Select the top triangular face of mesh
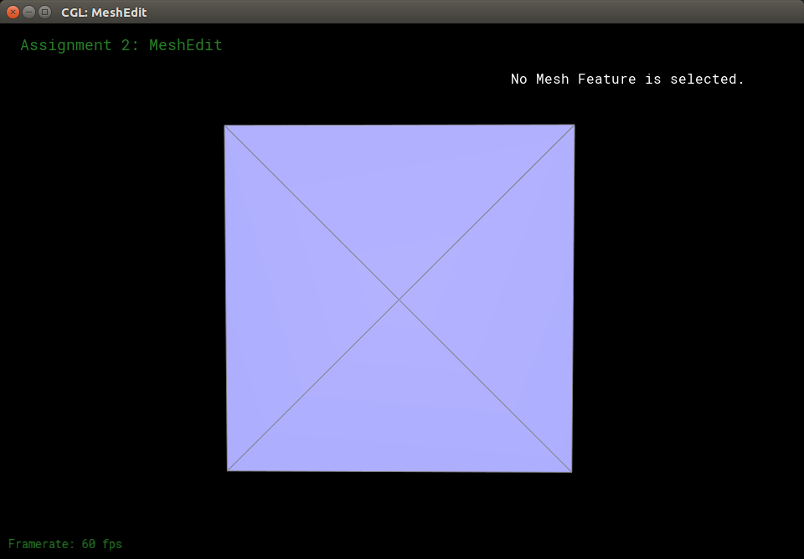The width and height of the screenshot is (804, 559). tap(399, 192)
